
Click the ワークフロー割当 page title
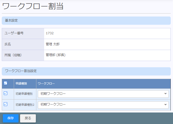pyautogui.click(x=33, y=6)
